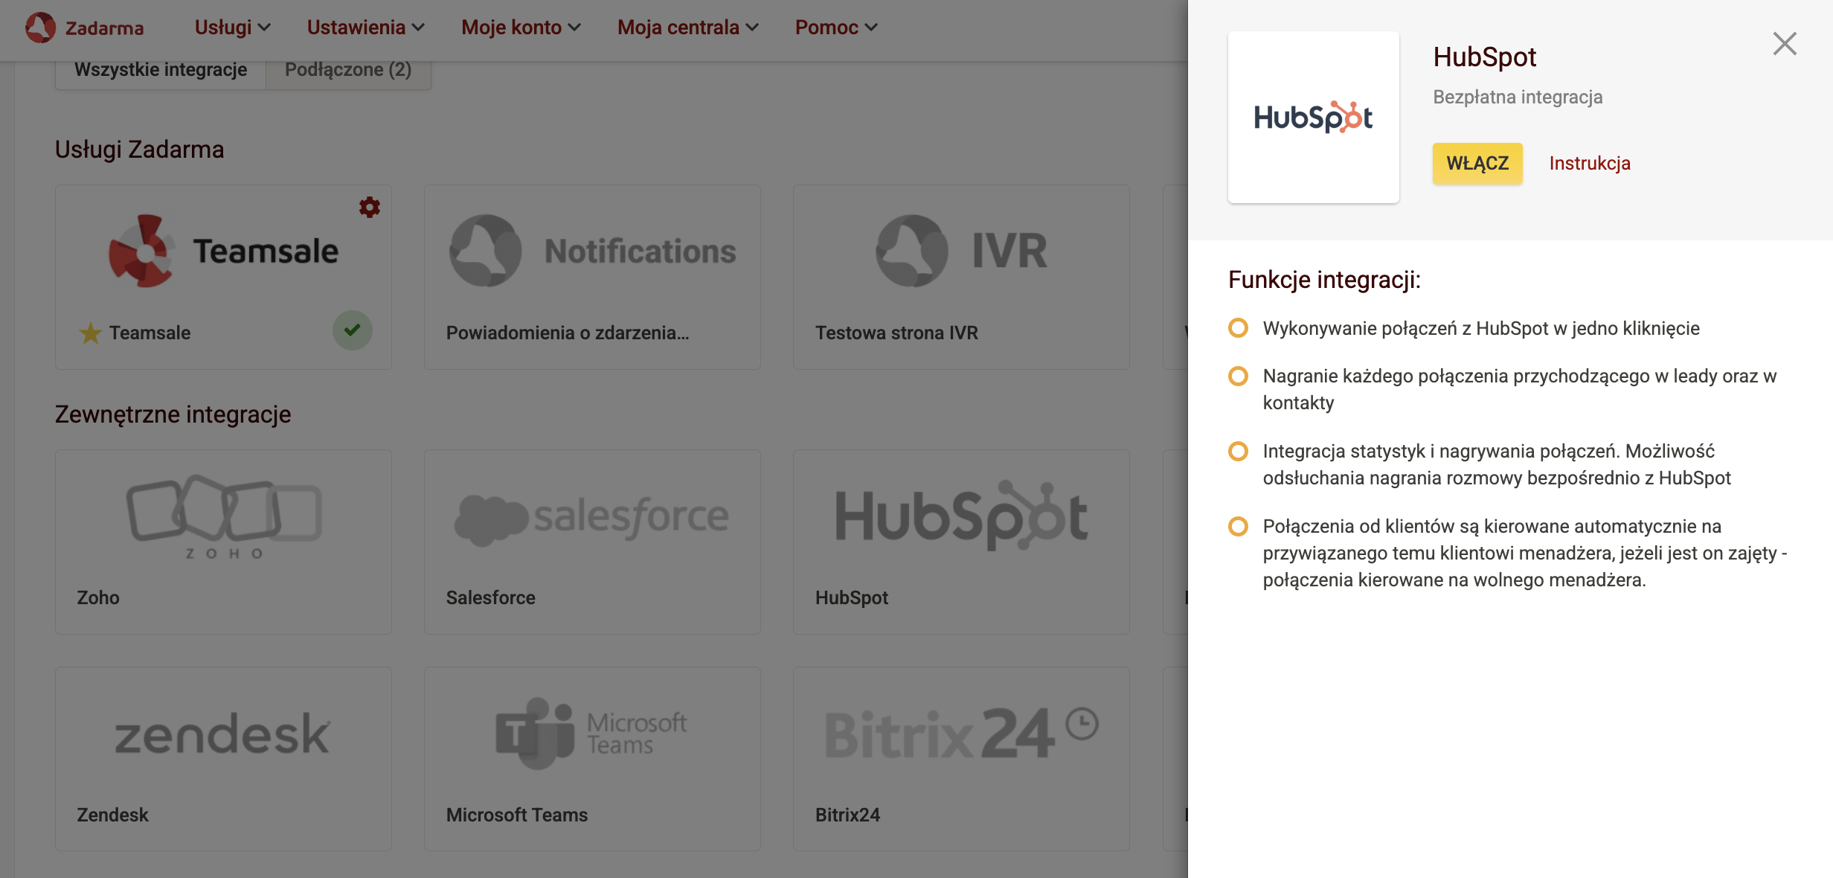
Task: Click 'Nagranie każdego połączenia' feature text
Action: tap(1520, 389)
